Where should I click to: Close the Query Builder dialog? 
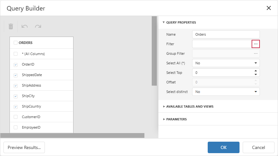coord(268,8)
